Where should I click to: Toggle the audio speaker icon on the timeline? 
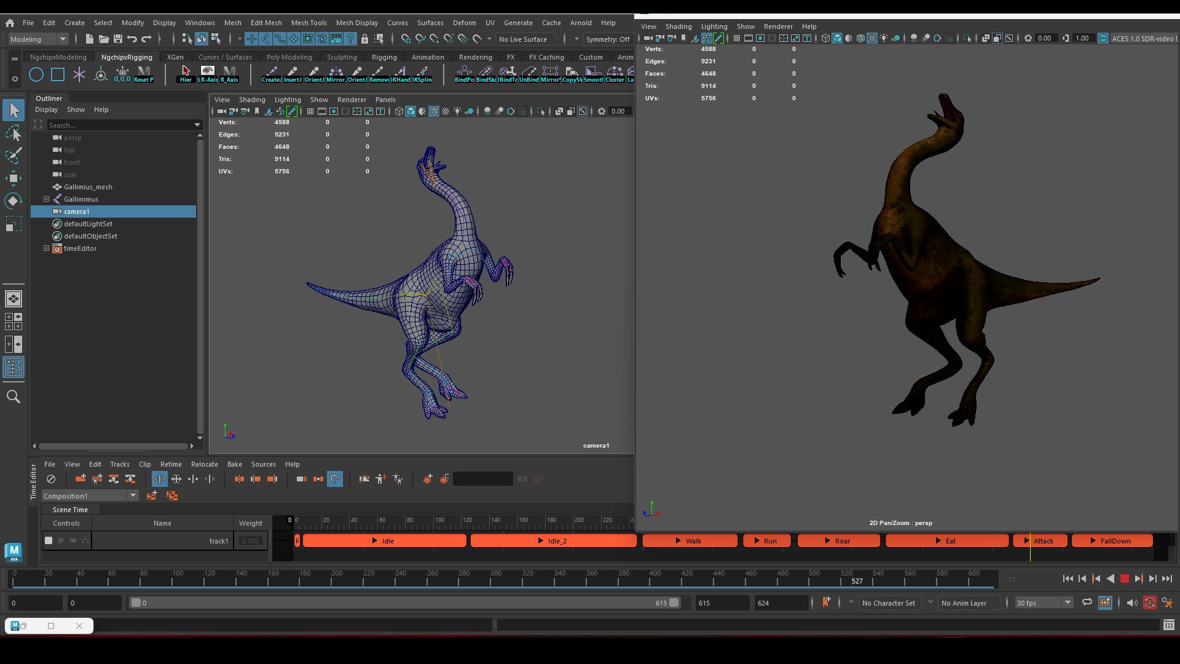(x=1131, y=603)
